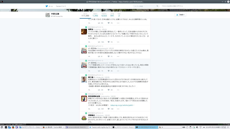Like the tweet with 20 retweets and 20 likes
This screenshot has width=230, height=129.
tap(109, 90)
